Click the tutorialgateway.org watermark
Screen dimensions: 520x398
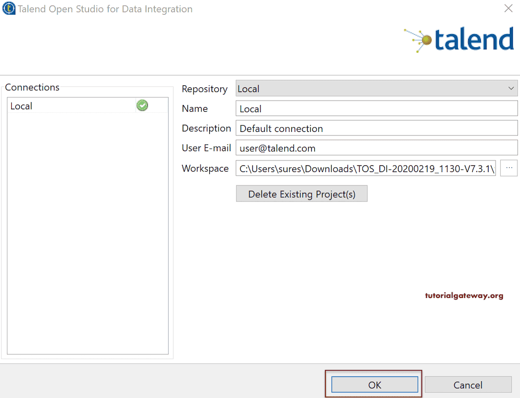point(464,295)
